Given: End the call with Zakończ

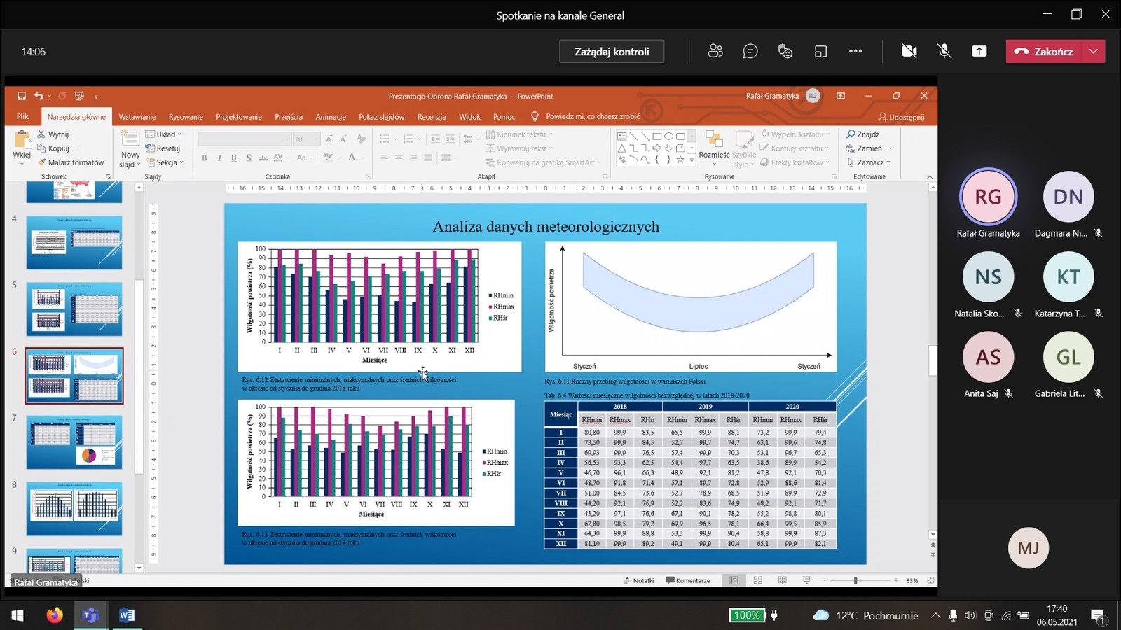Looking at the screenshot, I should tap(1045, 51).
